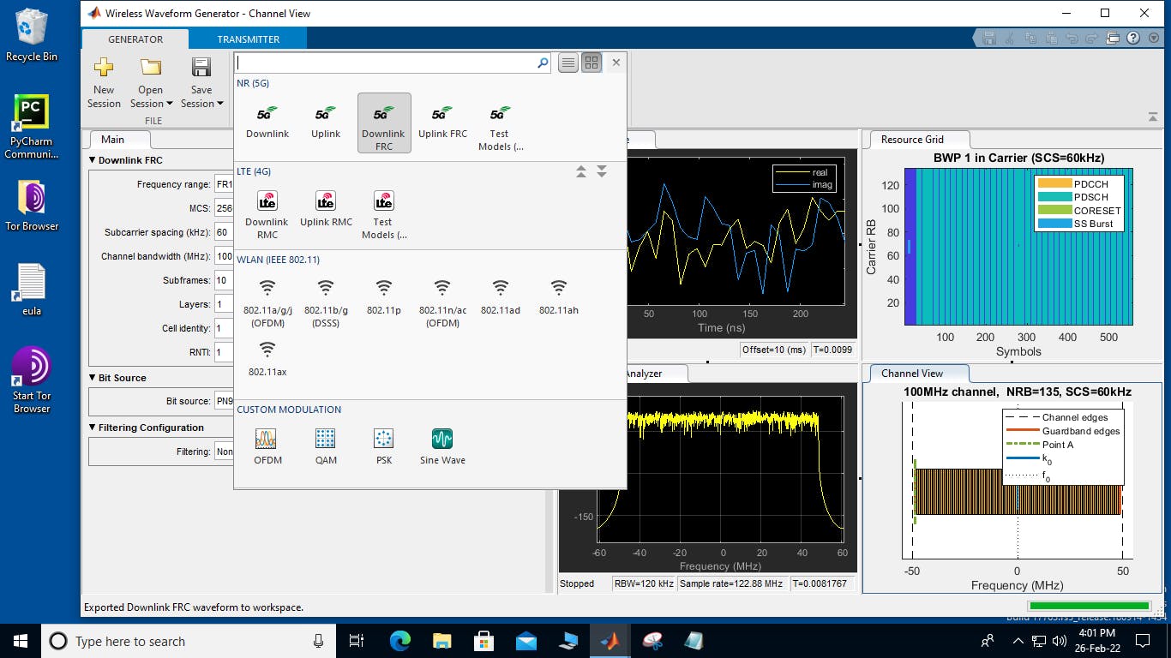This screenshot has width=1171, height=658.
Task: Select the NR 5G Uplink waveform
Action: pyautogui.click(x=326, y=123)
